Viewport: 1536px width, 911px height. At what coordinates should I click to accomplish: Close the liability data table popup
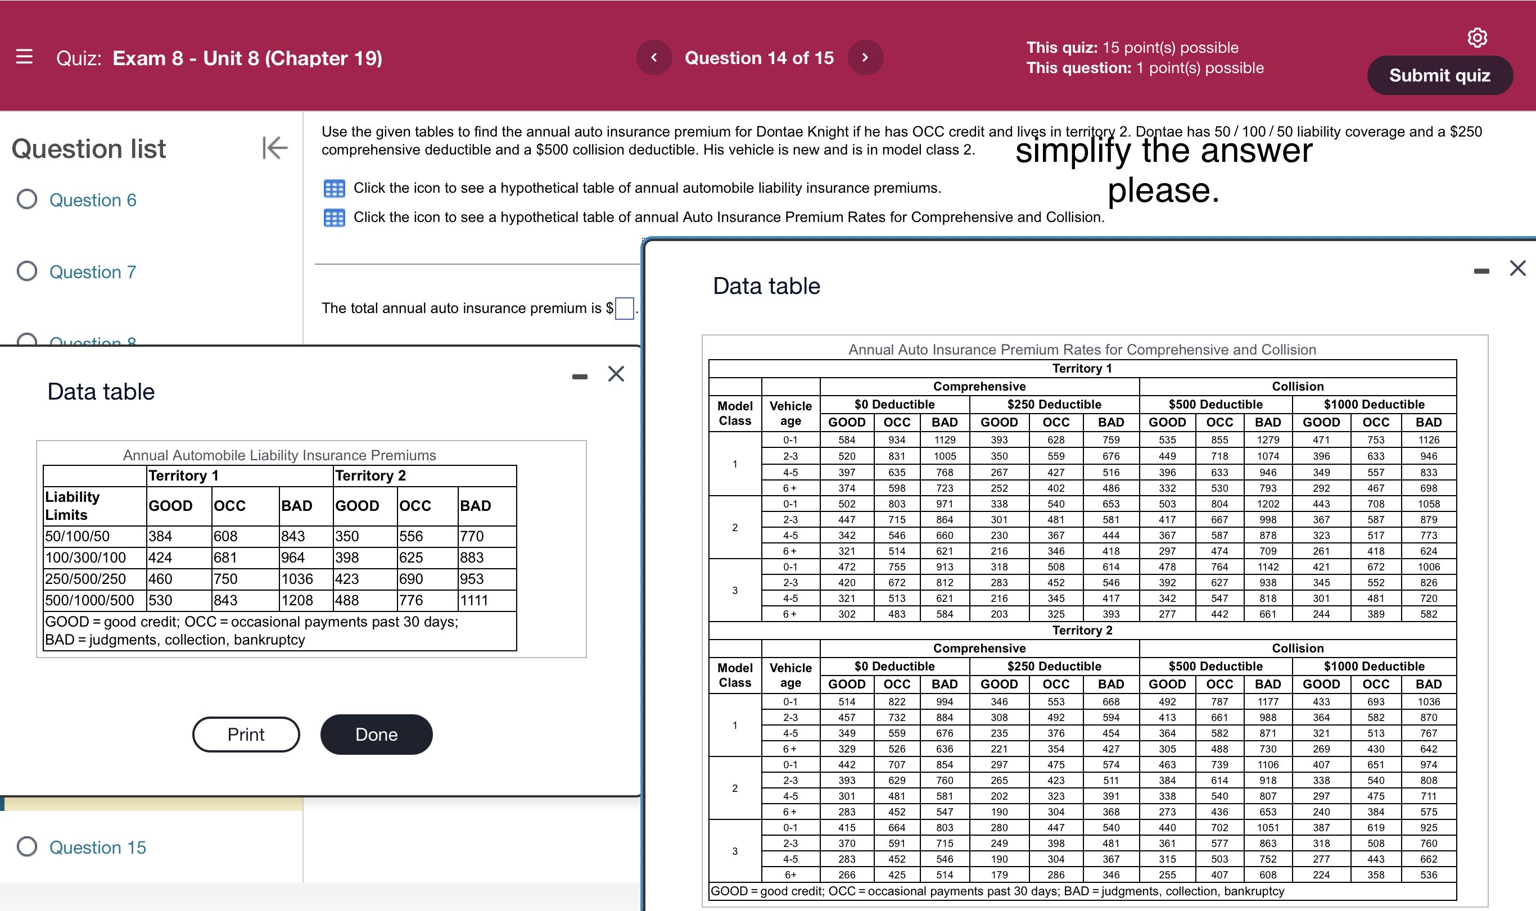(x=616, y=374)
